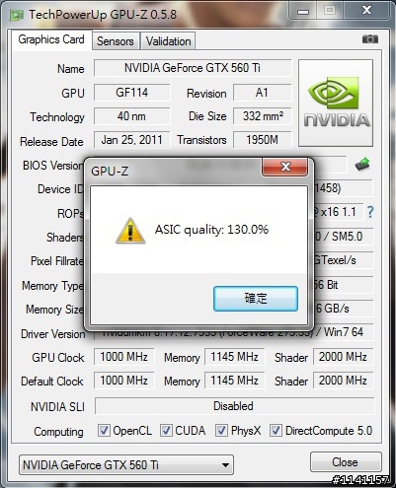Click the GPU Clock 1000 MHz field
Viewport: 396px width, 488px height.
[123, 357]
